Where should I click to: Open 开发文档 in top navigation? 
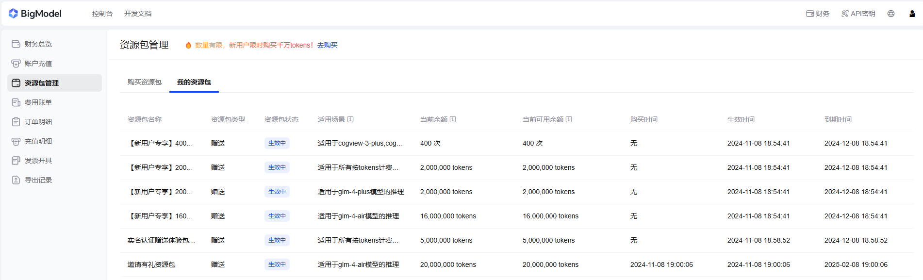[138, 14]
